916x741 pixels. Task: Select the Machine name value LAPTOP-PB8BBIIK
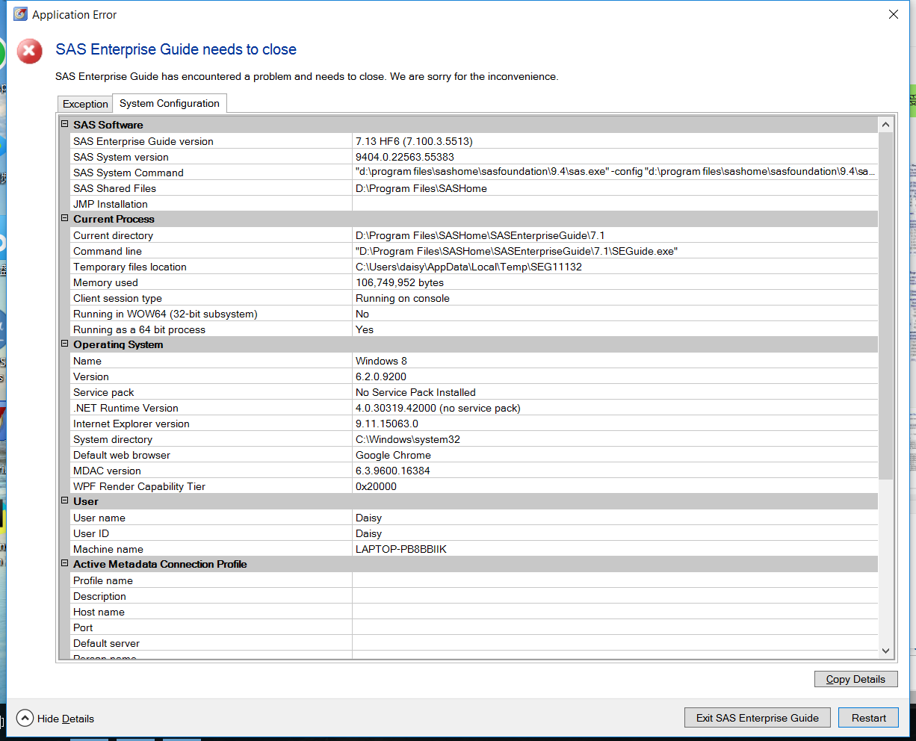coord(401,549)
